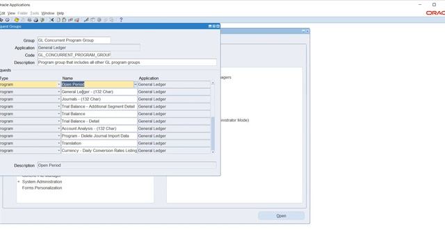Click the Window Help question mark icon
This screenshot has width=445, height=250.
(121, 20)
